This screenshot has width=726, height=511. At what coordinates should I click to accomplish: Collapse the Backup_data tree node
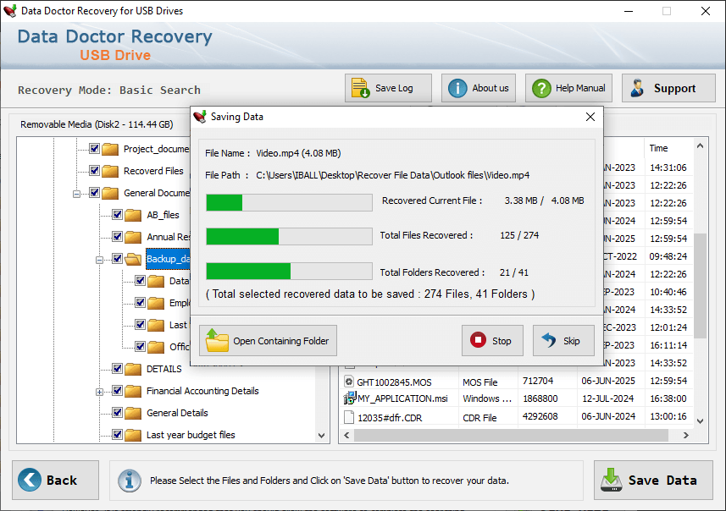click(99, 260)
